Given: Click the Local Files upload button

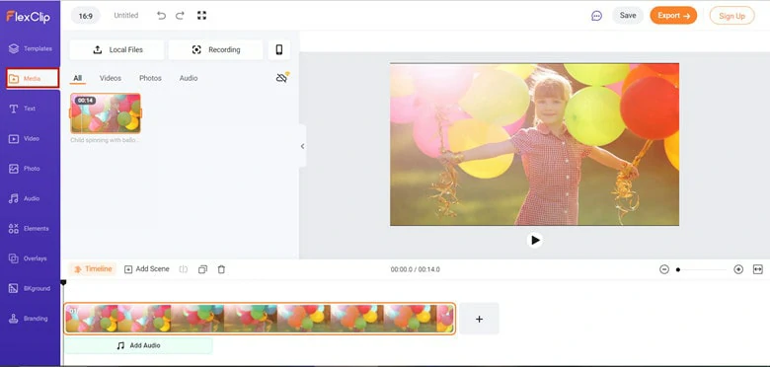Looking at the screenshot, I should point(116,49).
